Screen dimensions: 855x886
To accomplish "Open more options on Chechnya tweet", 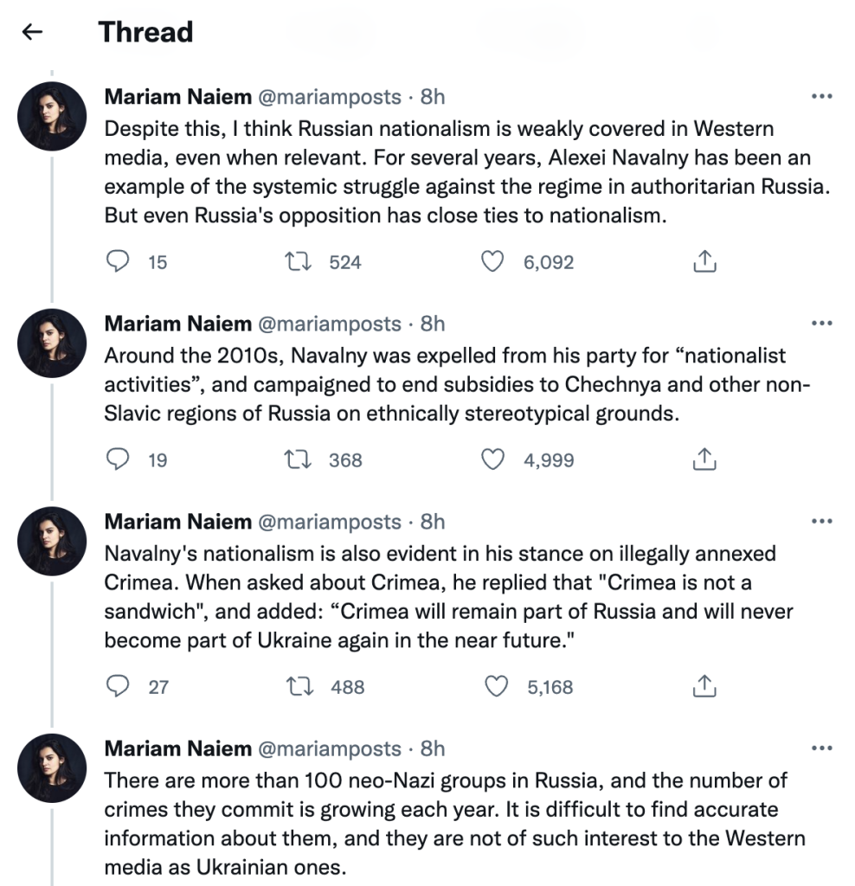I will coord(821,324).
